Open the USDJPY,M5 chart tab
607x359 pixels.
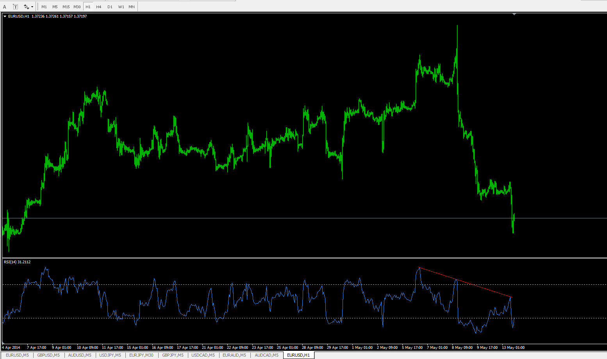click(x=110, y=355)
